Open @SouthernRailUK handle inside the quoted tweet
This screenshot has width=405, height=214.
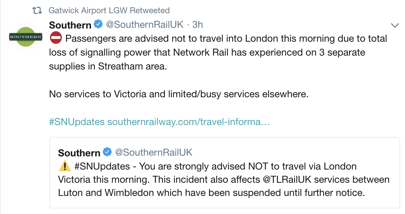154,153
